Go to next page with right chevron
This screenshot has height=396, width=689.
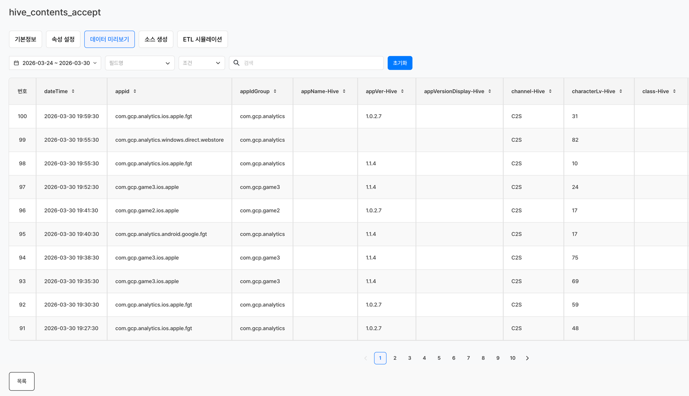[527, 358]
